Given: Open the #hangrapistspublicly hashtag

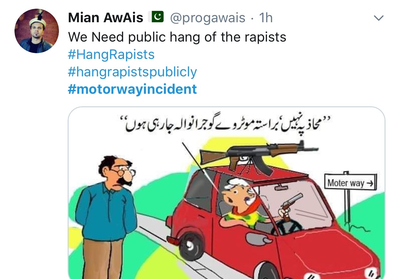Looking at the screenshot, I should [x=132, y=72].
